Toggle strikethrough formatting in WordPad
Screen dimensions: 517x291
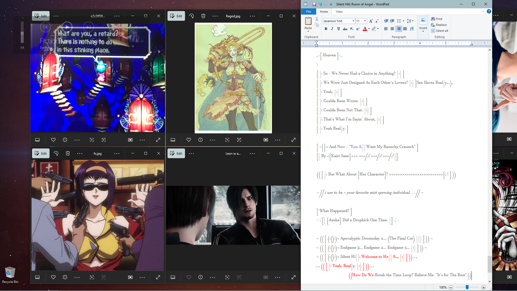coord(345,29)
